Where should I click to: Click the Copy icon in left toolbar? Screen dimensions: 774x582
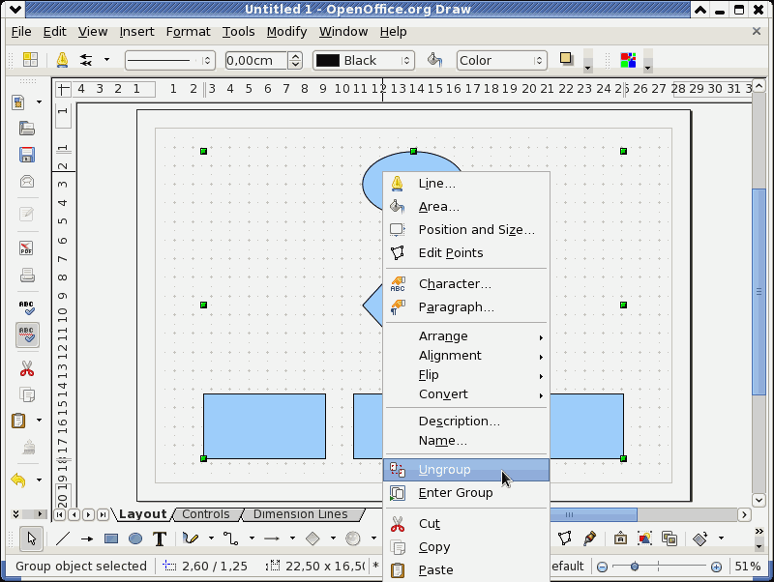(27, 395)
